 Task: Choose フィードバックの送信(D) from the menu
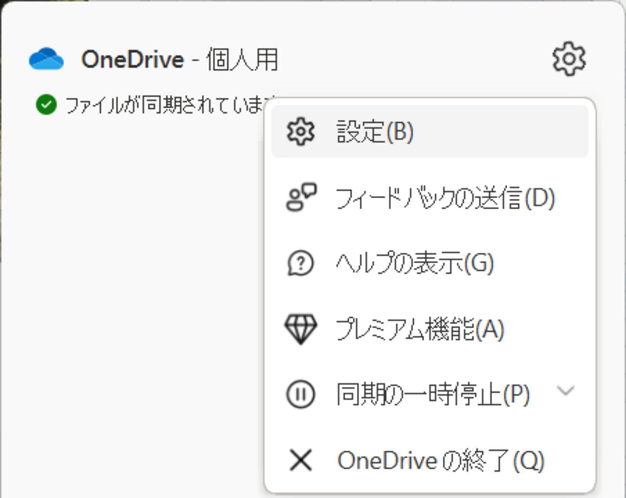[444, 198]
